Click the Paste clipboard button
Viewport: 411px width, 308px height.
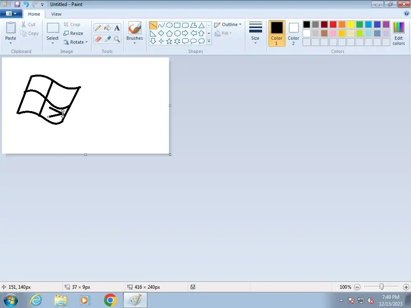(11, 30)
